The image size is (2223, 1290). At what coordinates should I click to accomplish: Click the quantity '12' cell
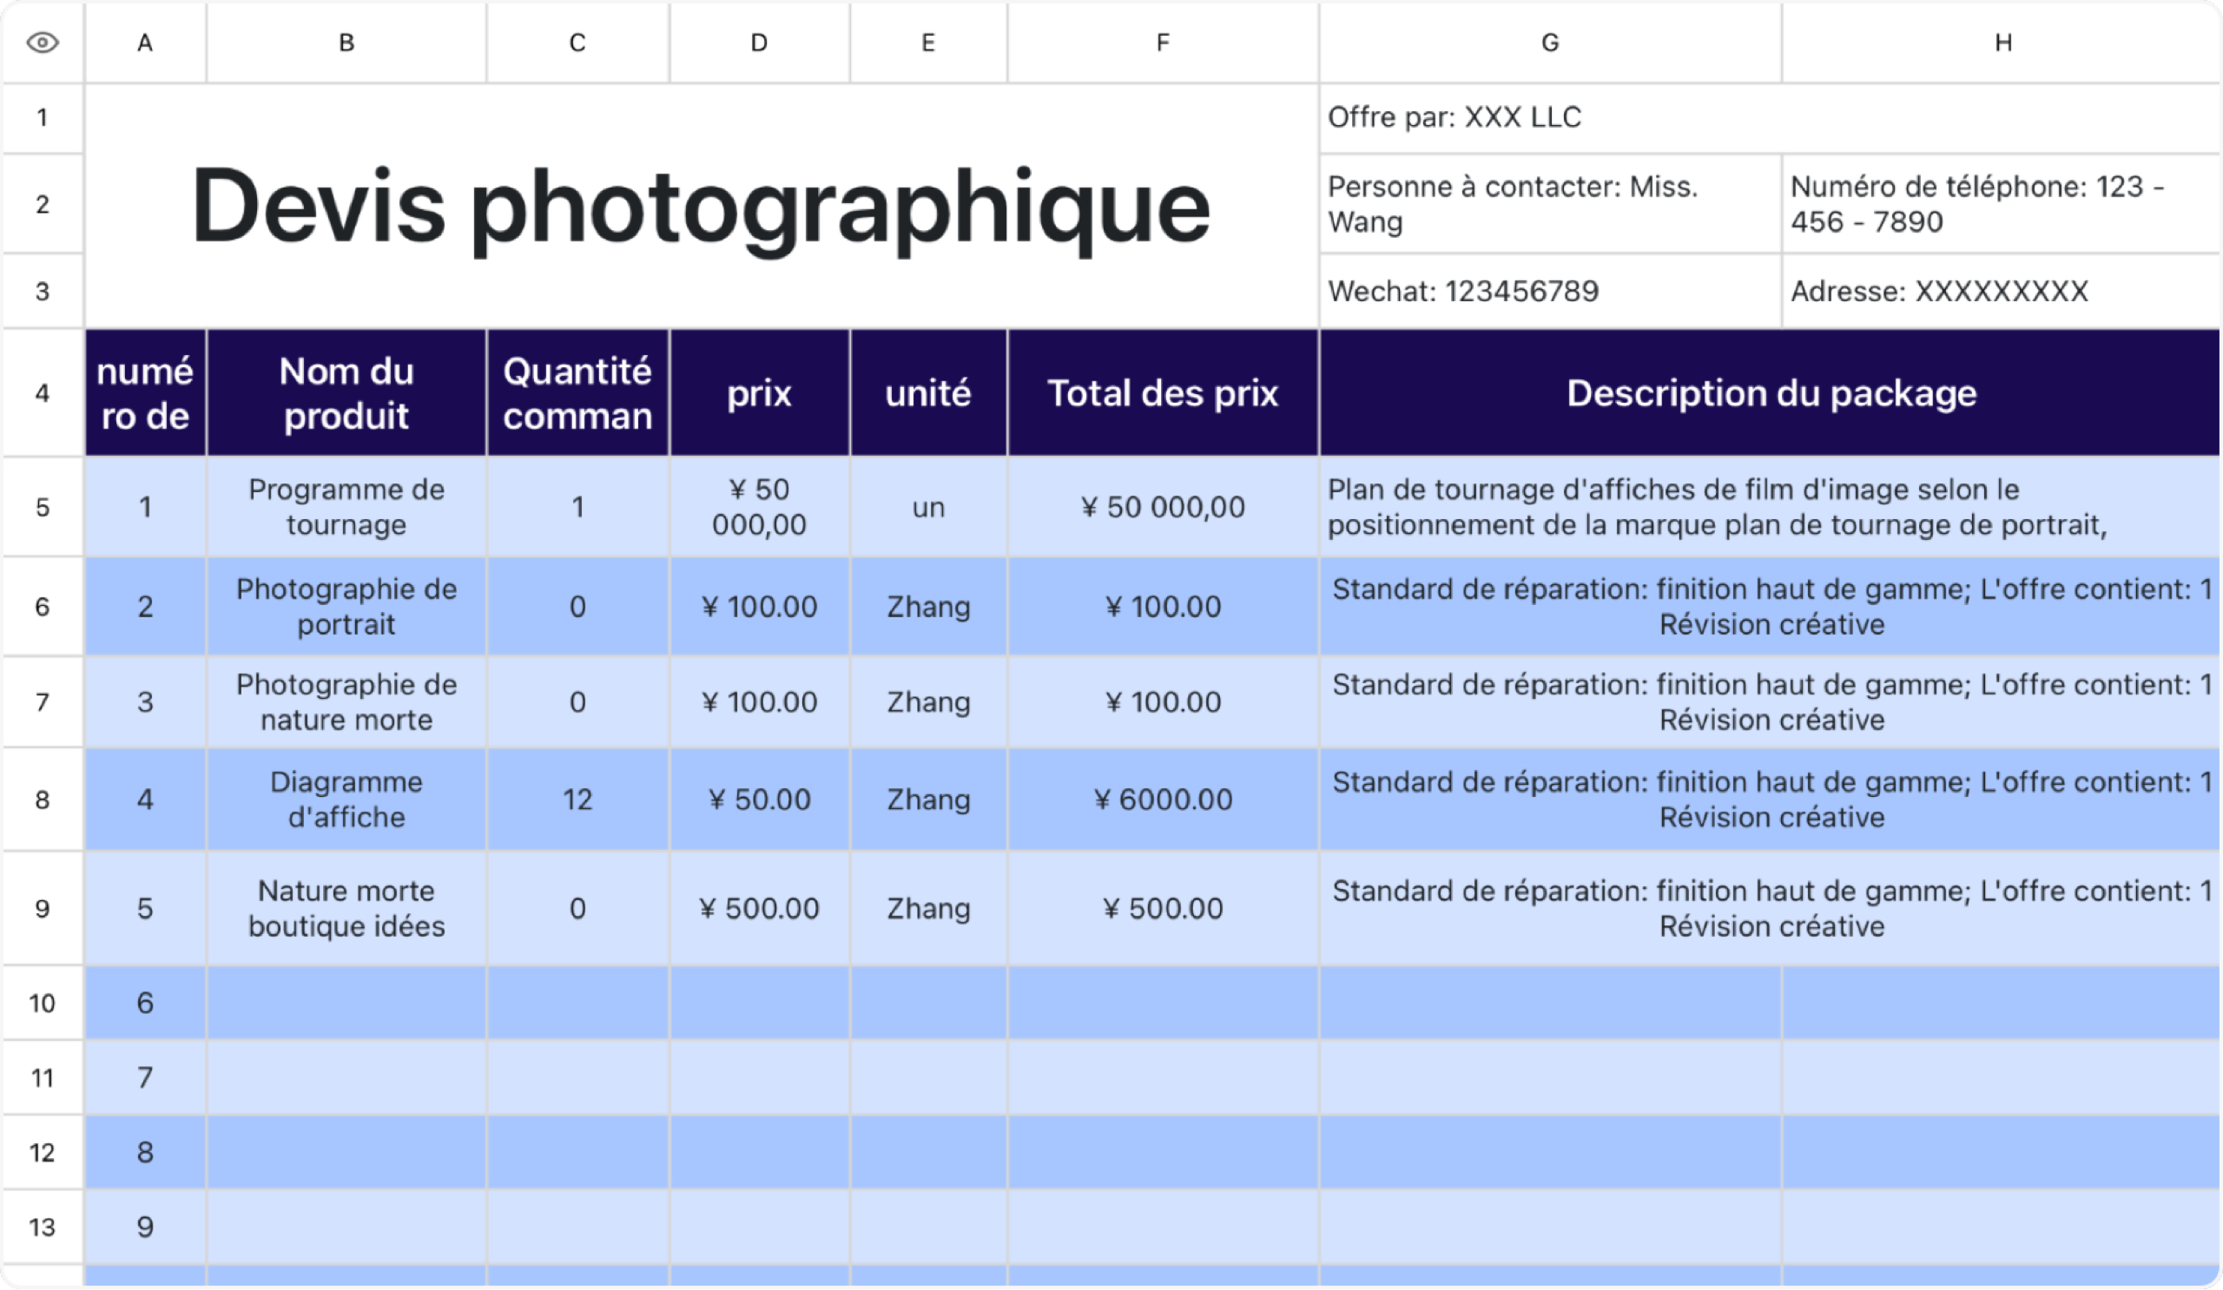tap(577, 800)
